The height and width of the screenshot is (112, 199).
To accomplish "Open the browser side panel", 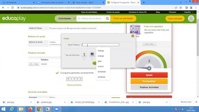I will pos(186,7).
